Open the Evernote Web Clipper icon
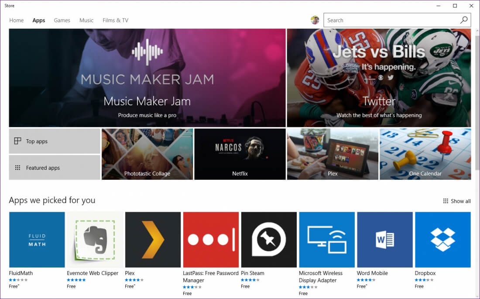This screenshot has width=480, height=299. click(95, 240)
